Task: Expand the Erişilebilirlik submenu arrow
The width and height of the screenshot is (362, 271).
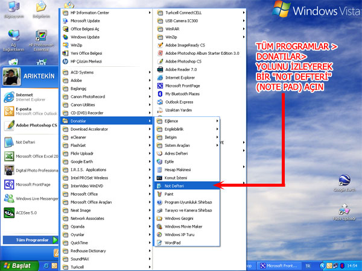Action: [217, 129]
